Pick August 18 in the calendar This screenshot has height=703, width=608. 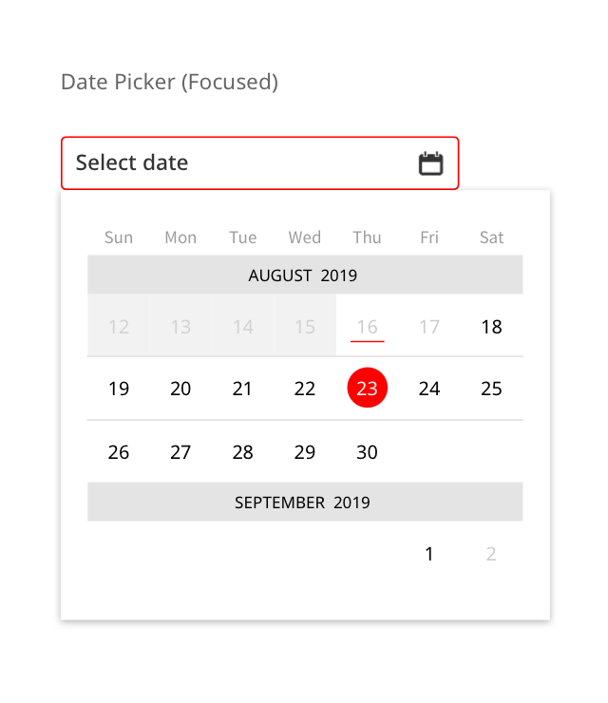(x=491, y=327)
